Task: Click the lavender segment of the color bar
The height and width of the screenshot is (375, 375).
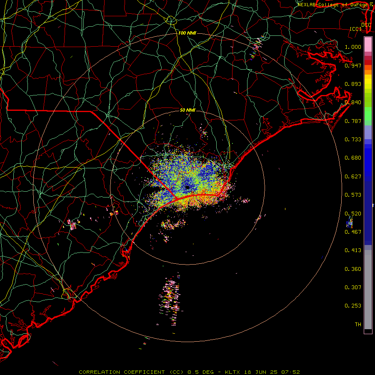Action: click(x=368, y=132)
